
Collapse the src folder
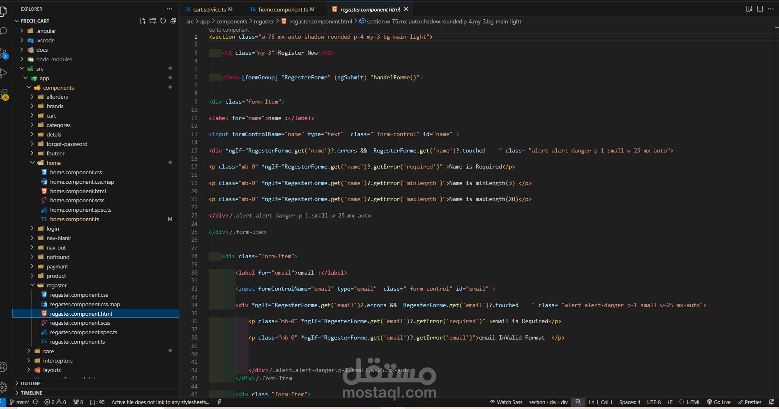pyautogui.click(x=96, y=69)
